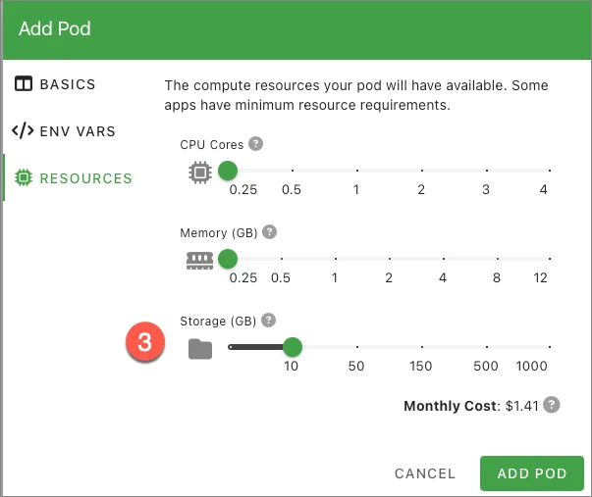Click the memory RAM icon
The image size is (592, 497).
point(200,260)
